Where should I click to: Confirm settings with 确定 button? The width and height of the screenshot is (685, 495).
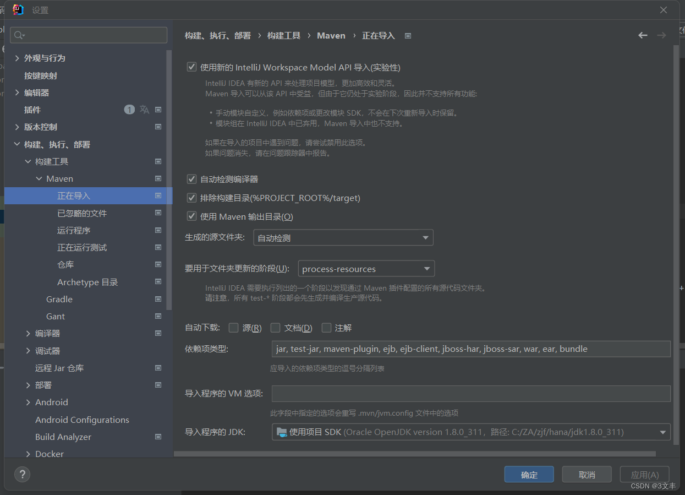(x=529, y=475)
